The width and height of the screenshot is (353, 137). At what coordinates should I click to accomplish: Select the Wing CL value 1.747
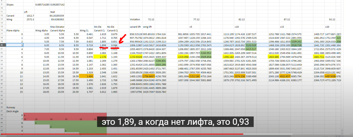pos(87,92)
